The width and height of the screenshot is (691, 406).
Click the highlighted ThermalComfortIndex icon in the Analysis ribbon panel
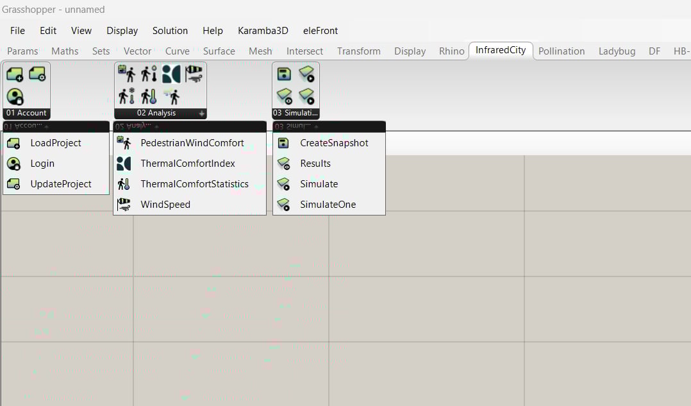coord(171,74)
